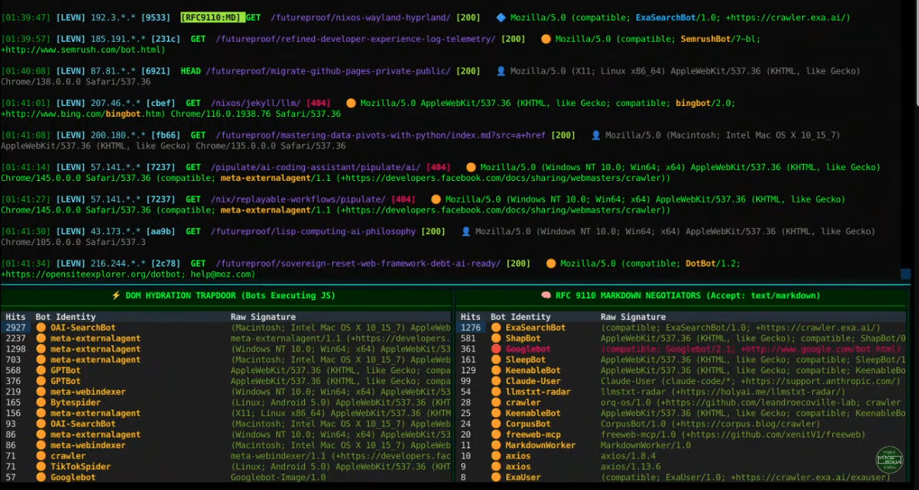
Task: Click the small blue square at the log pane's bottom right
Action: tap(905, 274)
